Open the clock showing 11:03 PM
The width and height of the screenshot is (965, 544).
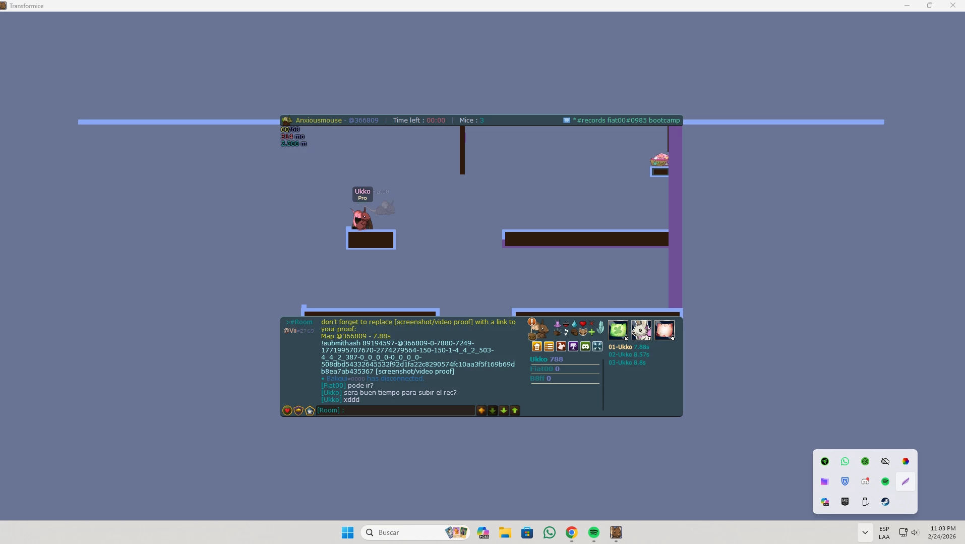pyautogui.click(x=942, y=532)
